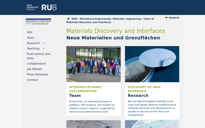The image size is (205, 128).
Task: Follow the RUB breadcrumb link
Action: coord(74,19)
